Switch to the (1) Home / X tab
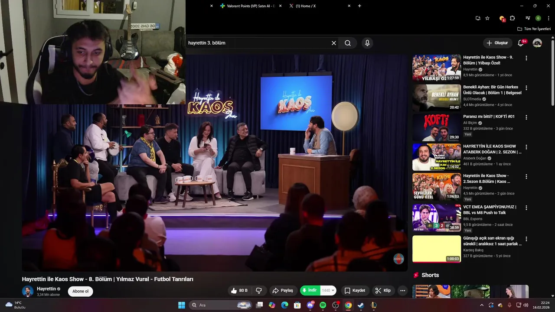The width and height of the screenshot is (555, 312). click(320, 6)
